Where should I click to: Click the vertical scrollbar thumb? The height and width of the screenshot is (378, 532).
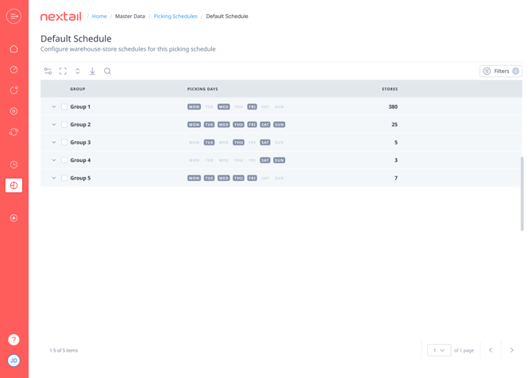(522, 194)
